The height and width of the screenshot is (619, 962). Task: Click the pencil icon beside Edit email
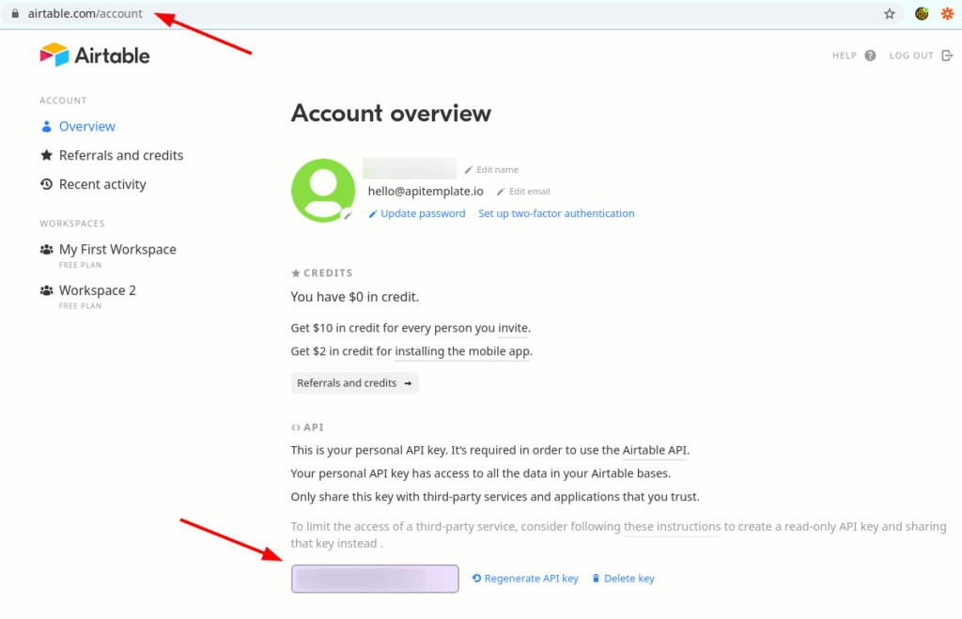501,192
